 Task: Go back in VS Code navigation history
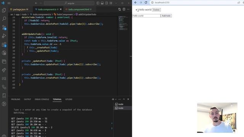click(x=36, y=3)
